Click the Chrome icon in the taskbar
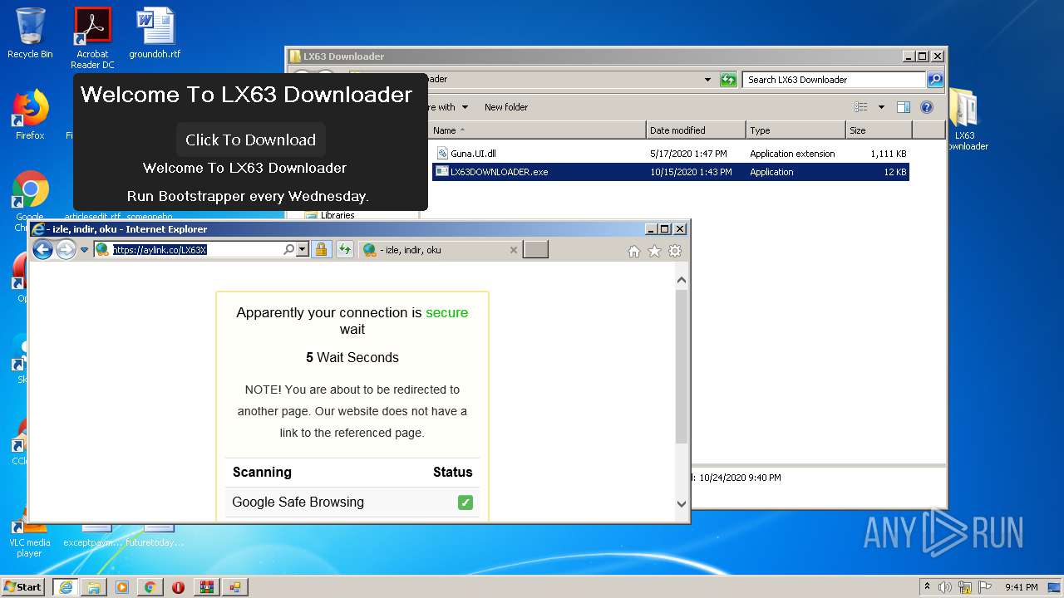Image resolution: width=1064 pixels, height=598 pixels. click(x=150, y=587)
